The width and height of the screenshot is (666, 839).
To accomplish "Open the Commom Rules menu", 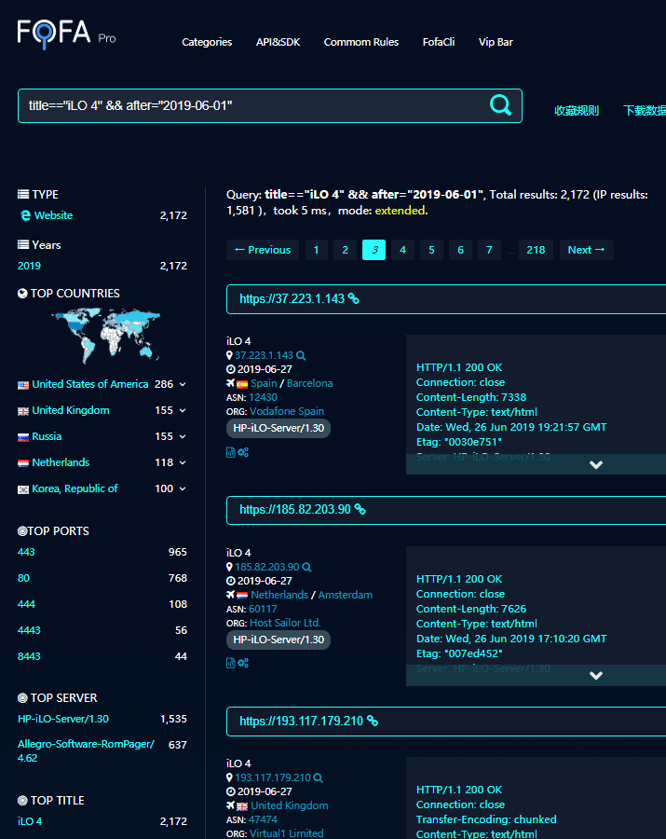I will [x=360, y=42].
